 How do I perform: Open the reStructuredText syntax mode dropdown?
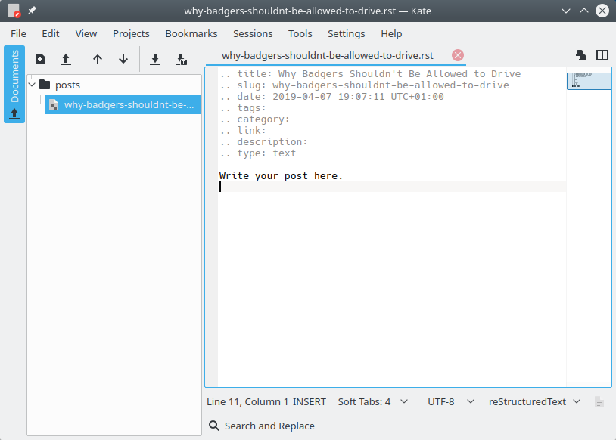point(534,401)
